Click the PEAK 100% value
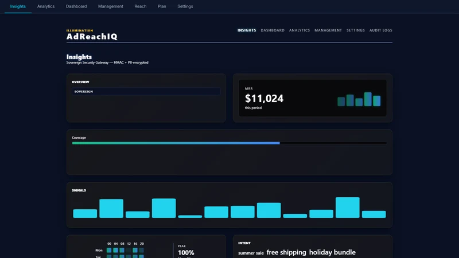The height and width of the screenshot is (258, 459). [x=186, y=252]
